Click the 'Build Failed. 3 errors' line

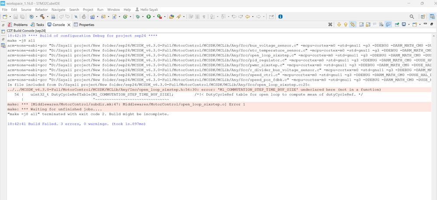click(x=77, y=124)
